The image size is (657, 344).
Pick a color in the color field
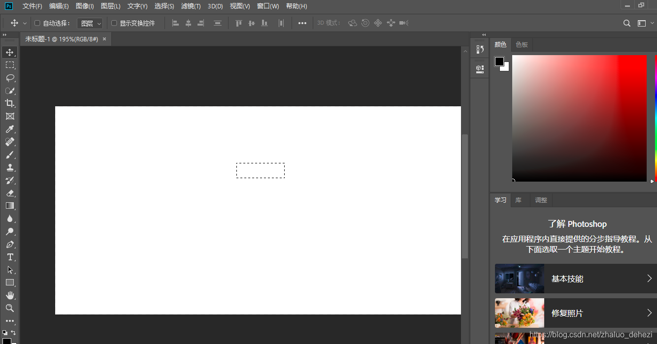[x=579, y=118]
